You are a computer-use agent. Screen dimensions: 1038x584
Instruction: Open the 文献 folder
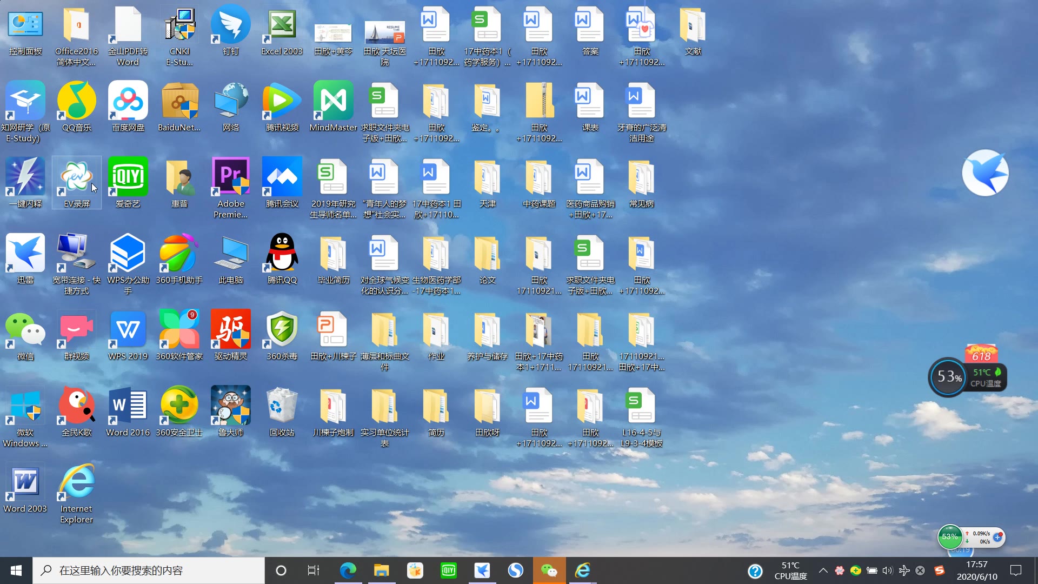click(x=693, y=31)
